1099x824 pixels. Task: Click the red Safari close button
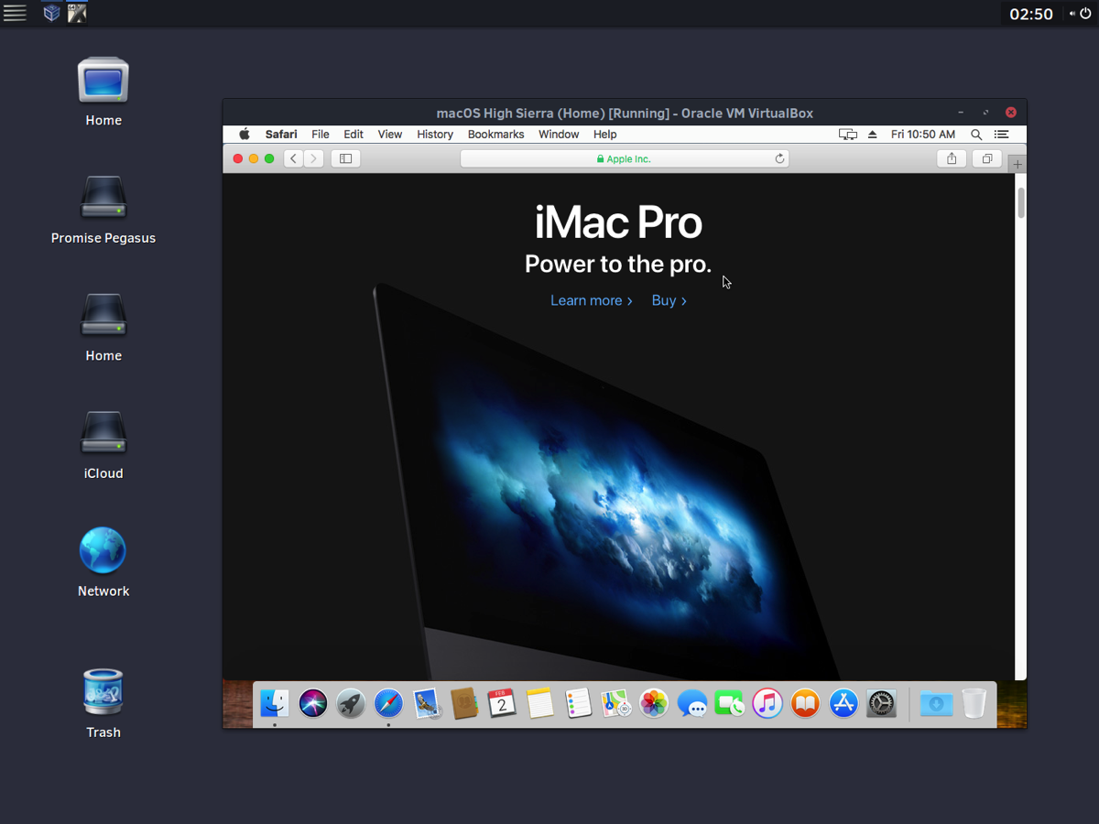[x=238, y=158]
